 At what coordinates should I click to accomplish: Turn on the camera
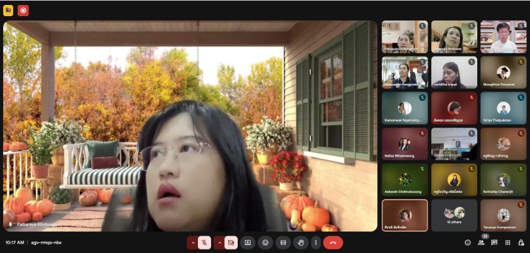tap(231, 242)
